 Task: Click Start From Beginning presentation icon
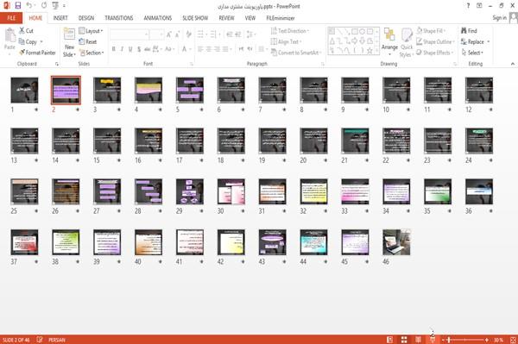55,6
